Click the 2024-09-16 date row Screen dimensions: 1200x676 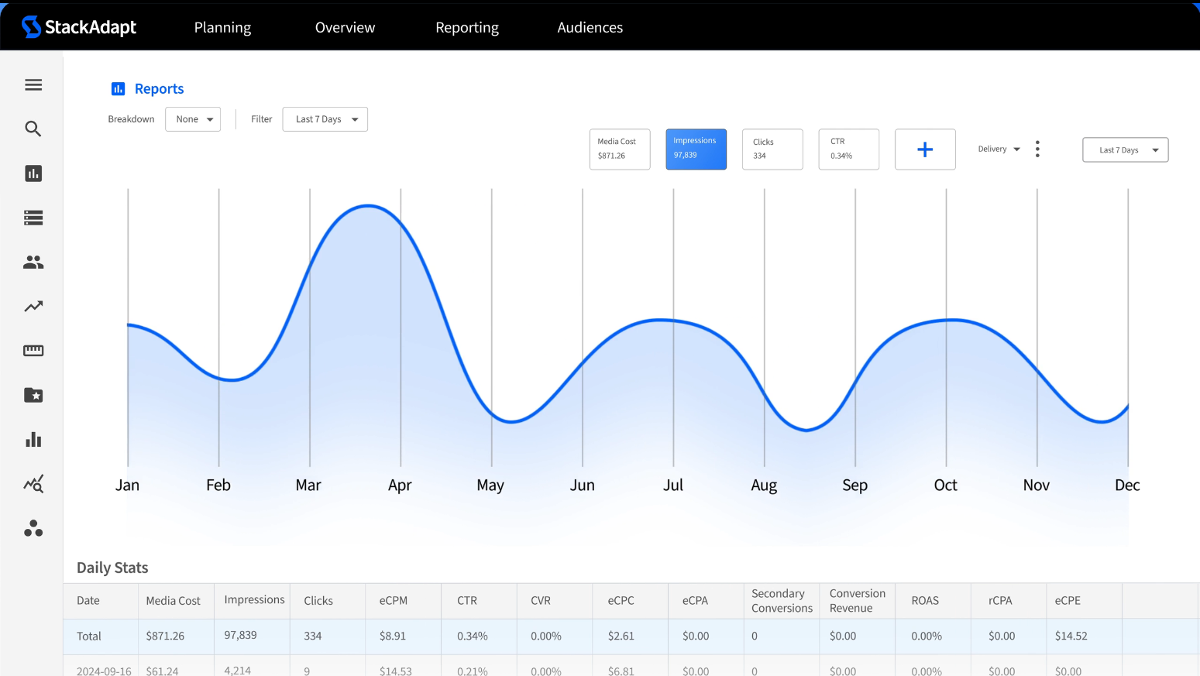(x=104, y=671)
